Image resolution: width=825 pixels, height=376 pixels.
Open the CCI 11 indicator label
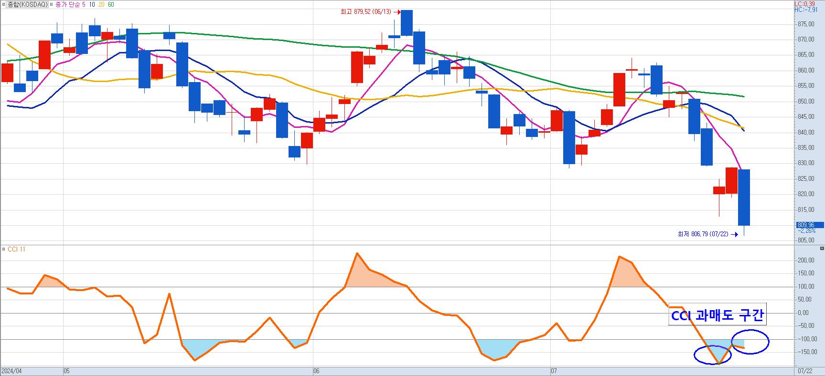click(16, 249)
